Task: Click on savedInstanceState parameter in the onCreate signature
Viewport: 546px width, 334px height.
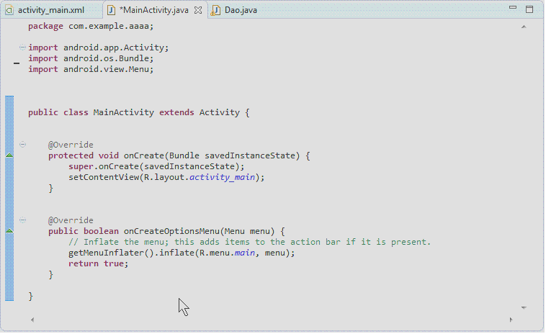Action: pos(250,155)
